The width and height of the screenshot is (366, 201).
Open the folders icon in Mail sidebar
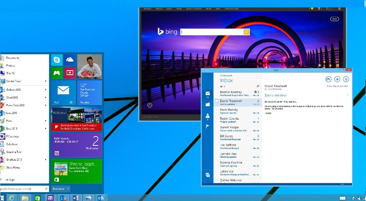click(208, 104)
